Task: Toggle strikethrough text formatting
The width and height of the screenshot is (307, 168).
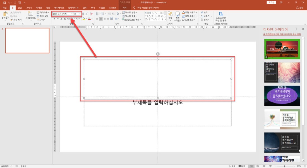Action: tap(68, 19)
